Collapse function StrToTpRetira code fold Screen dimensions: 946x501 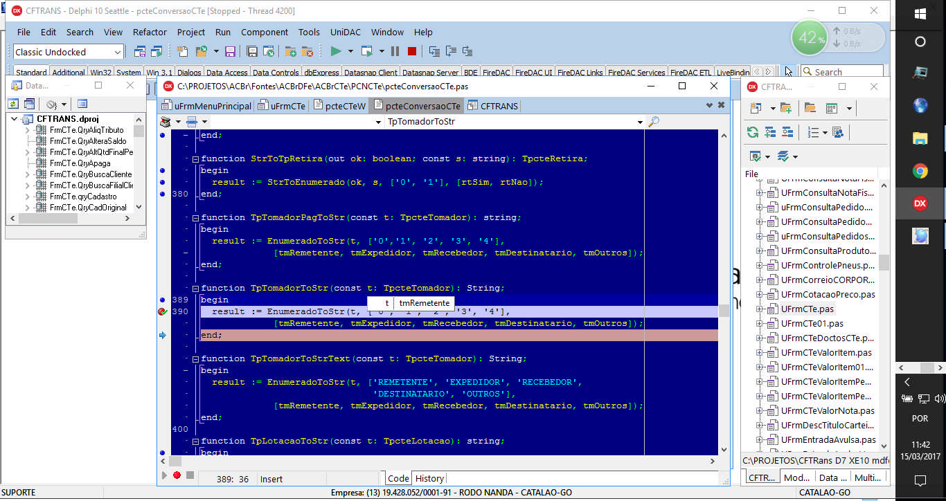[x=195, y=158]
